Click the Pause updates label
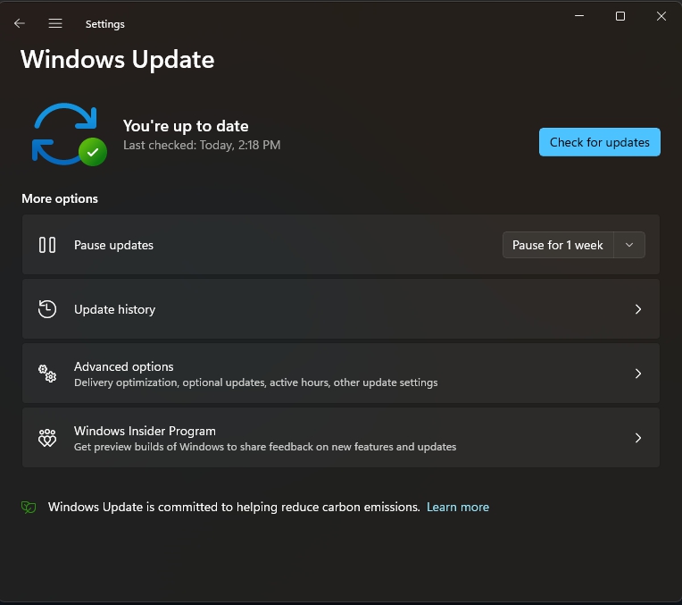682x605 pixels. pos(113,245)
